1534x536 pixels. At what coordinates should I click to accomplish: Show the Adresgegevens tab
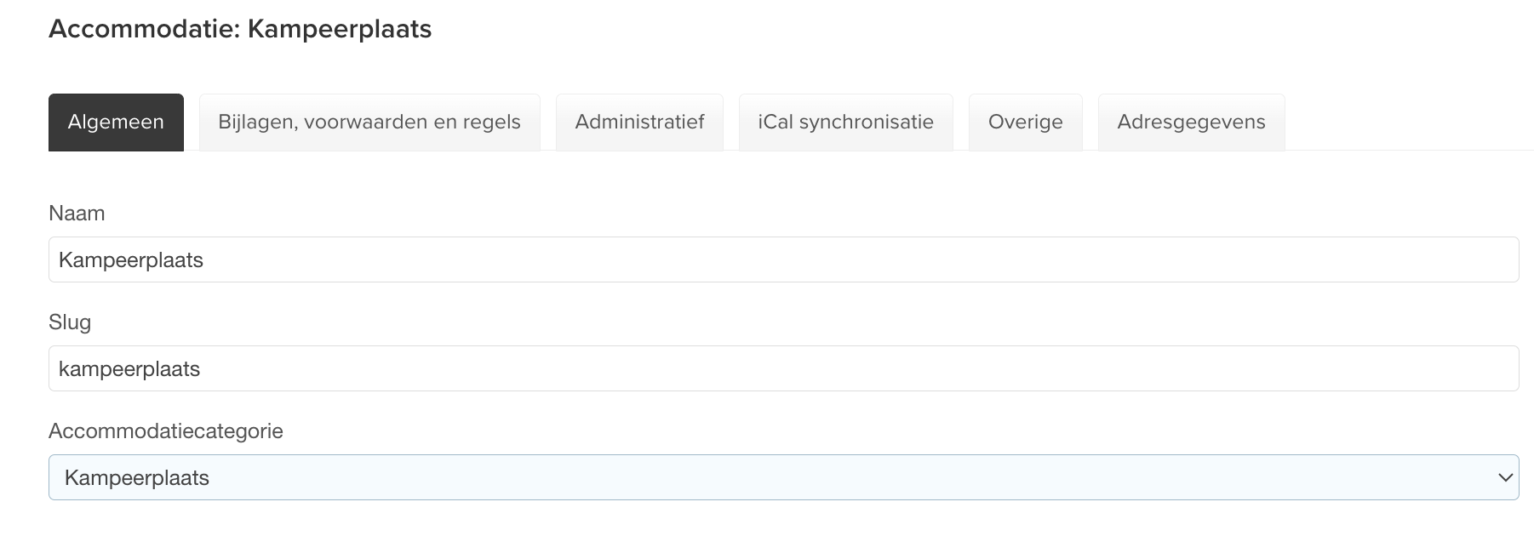click(1191, 123)
